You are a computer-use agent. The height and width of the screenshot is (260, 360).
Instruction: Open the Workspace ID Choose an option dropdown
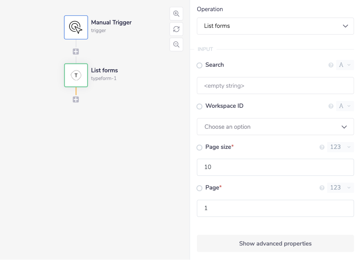point(275,127)
